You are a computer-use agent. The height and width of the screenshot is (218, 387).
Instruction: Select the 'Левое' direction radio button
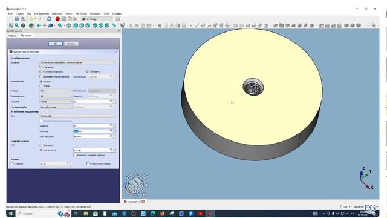tap(41, 86)
